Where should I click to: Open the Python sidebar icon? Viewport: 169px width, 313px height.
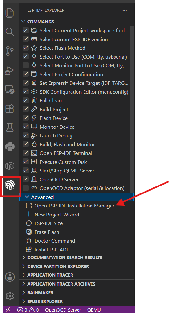(x=10, y=147)
